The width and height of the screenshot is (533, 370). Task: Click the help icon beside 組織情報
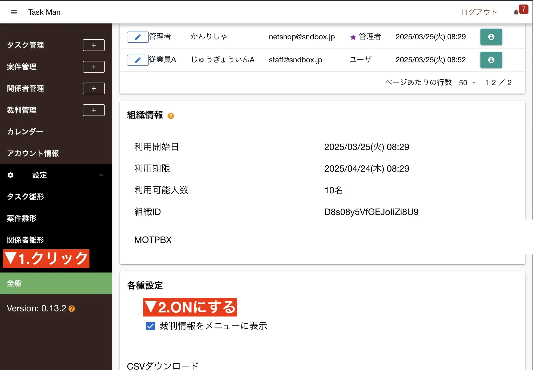(x=171, y=116)
